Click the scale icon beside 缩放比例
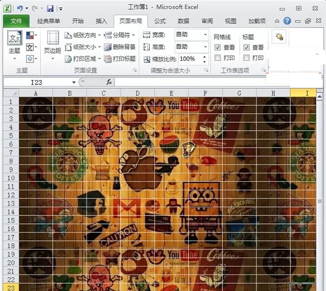Screen dimensions: 326x291 [147, 59]
